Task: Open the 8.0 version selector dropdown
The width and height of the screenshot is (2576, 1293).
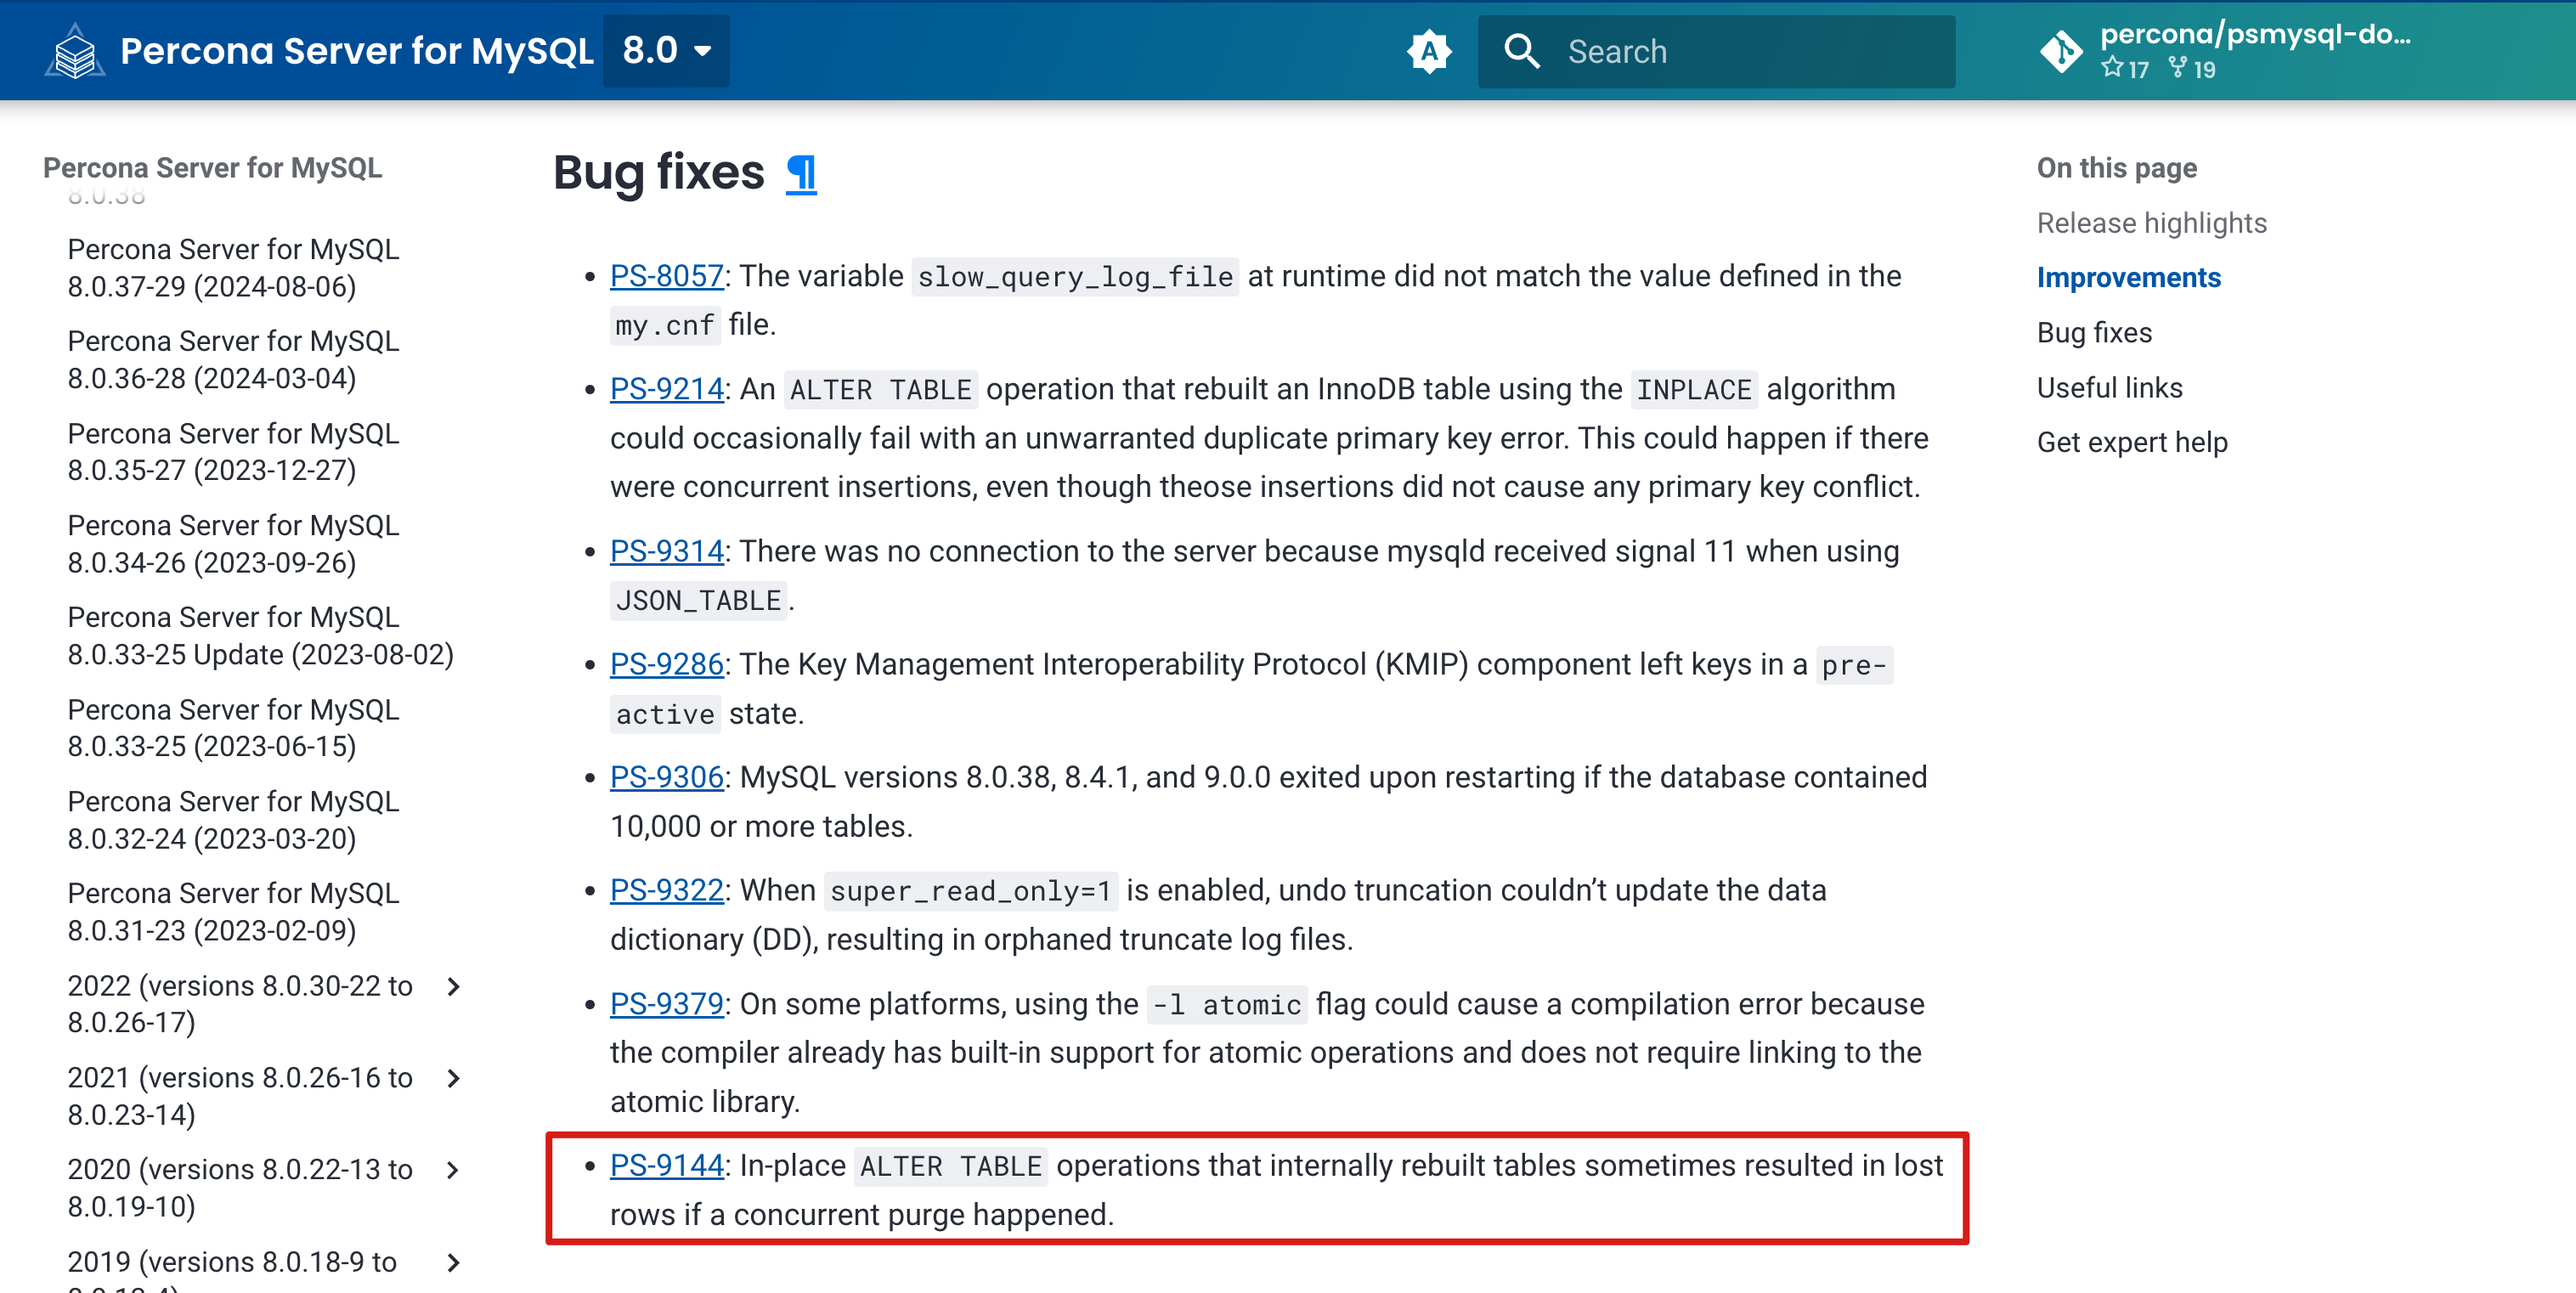Action: click(666, 50)
